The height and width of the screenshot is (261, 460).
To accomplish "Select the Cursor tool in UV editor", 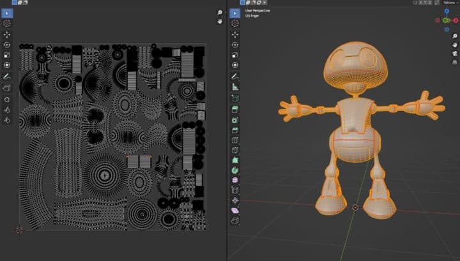I will [7, 23].
